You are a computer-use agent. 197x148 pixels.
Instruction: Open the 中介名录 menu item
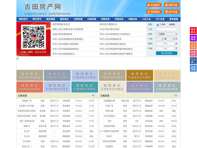pyautogui.click(x=160, y=19)
